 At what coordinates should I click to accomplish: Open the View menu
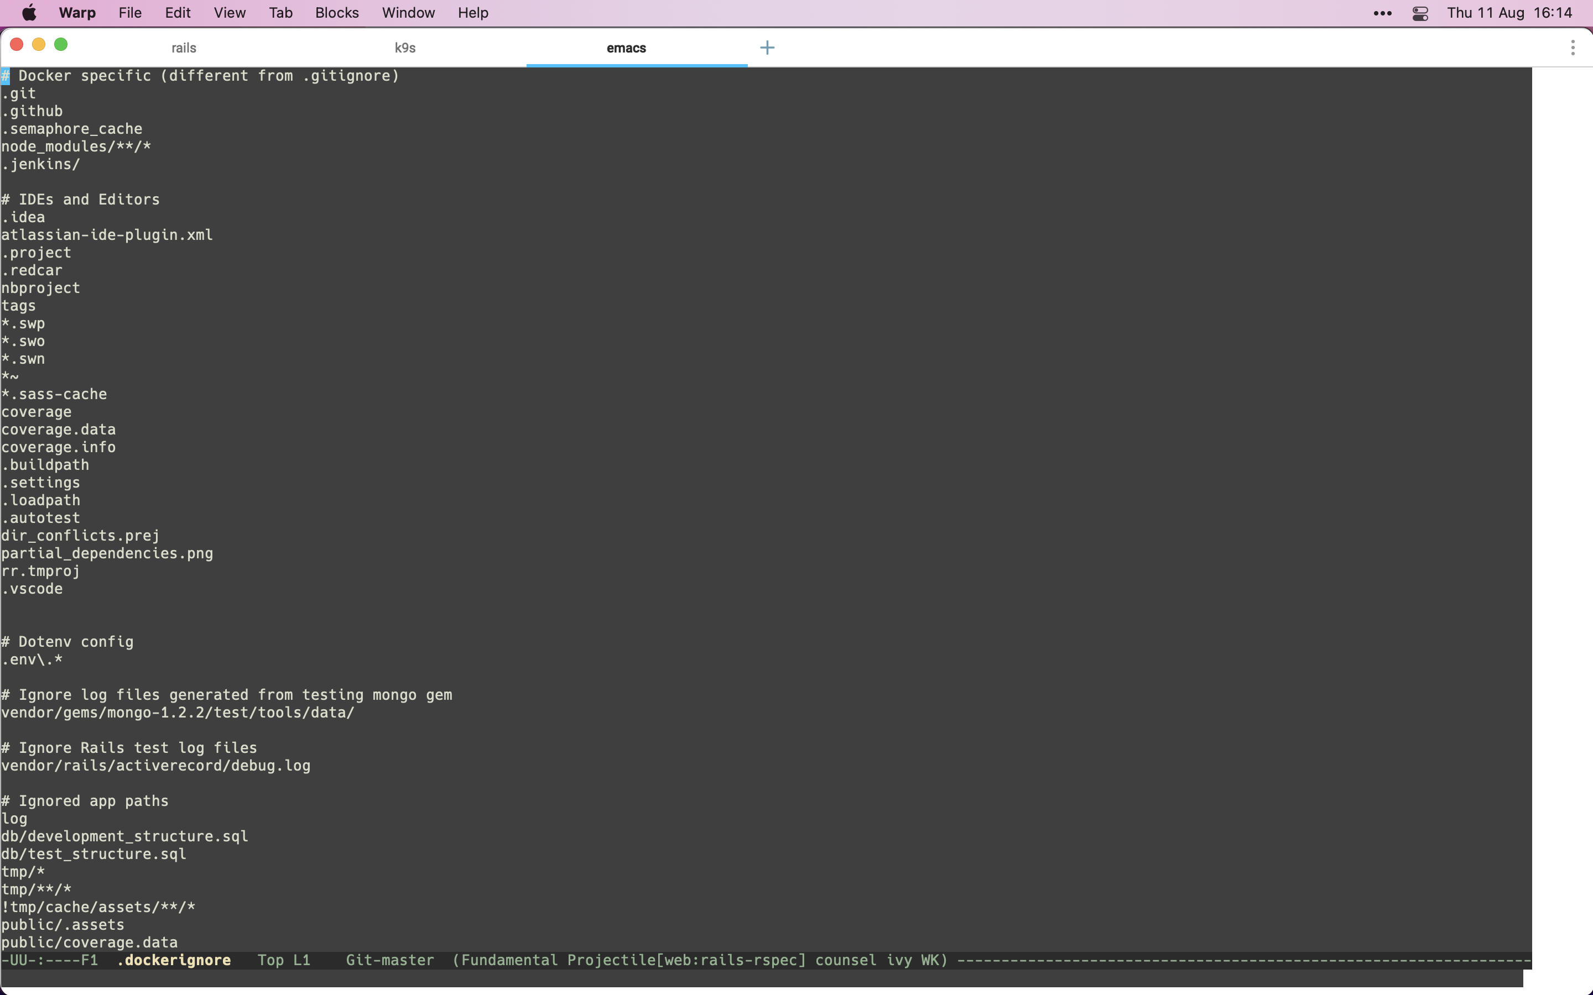point(228,13)
